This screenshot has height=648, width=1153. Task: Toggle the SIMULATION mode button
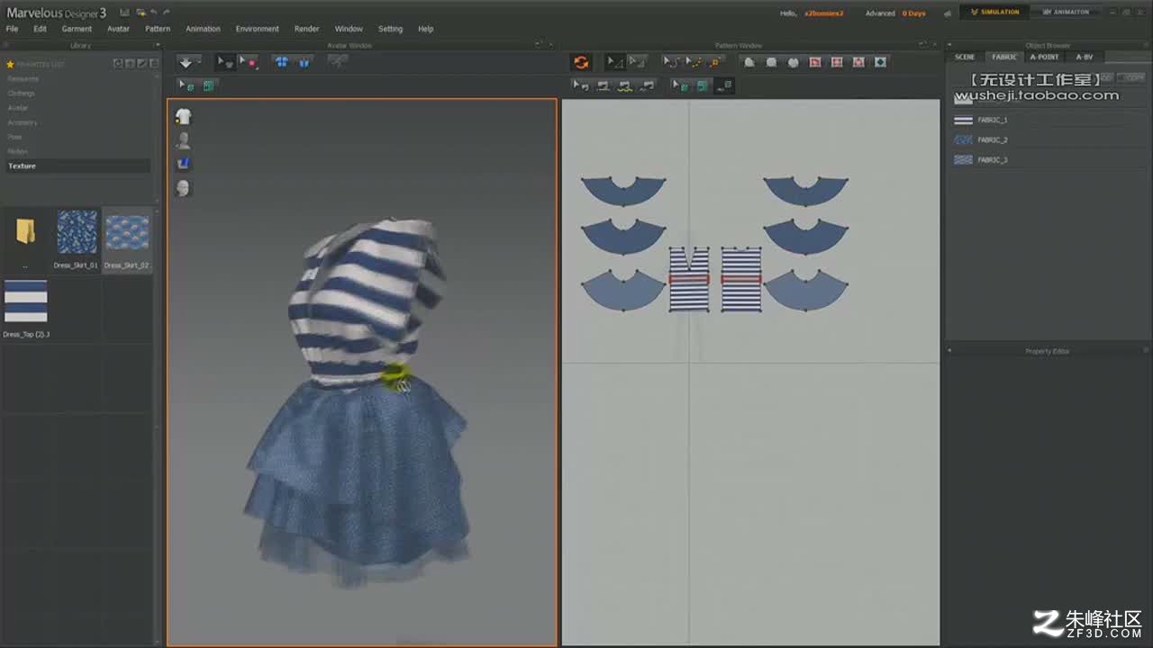click(x=994, y=12)
